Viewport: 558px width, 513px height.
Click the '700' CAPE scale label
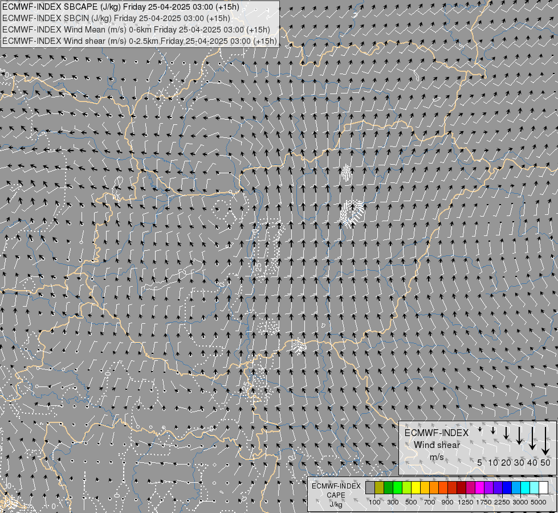tap(430, 502)
